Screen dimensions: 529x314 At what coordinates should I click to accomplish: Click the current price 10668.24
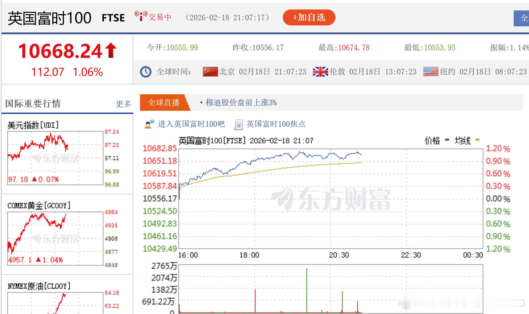(x=61, y=51)
